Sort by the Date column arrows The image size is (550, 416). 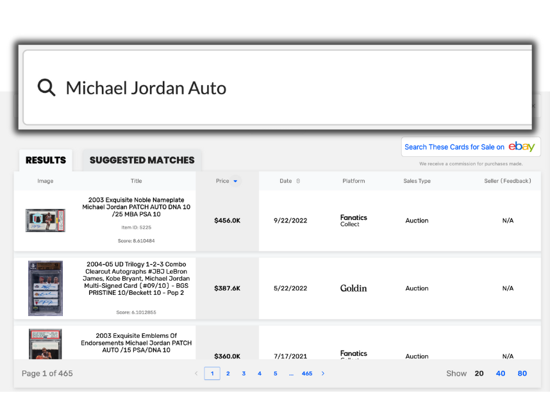(x=298, y=181)
